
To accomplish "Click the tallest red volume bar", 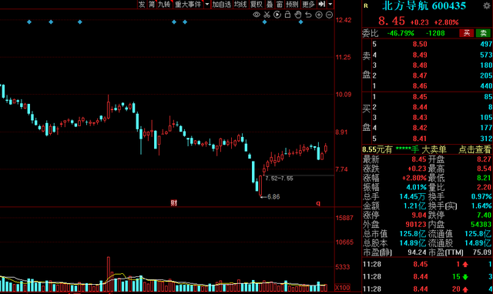I will click(109, 274).
